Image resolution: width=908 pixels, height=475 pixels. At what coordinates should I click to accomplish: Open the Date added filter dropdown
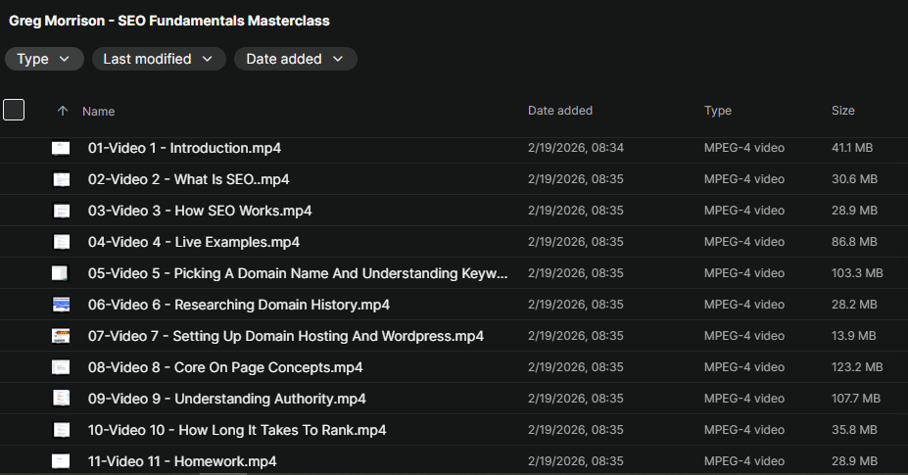tap(295, 59)
